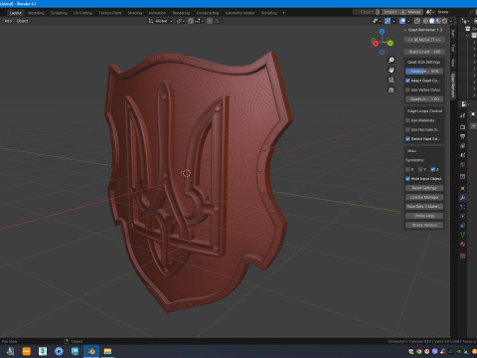Open the snapping options dropdown
Viewport: 477px width, 358px height.
199,21
